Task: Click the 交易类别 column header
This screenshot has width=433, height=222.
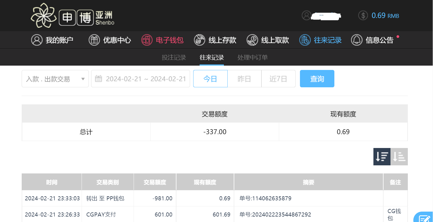Action: point(108,182)
